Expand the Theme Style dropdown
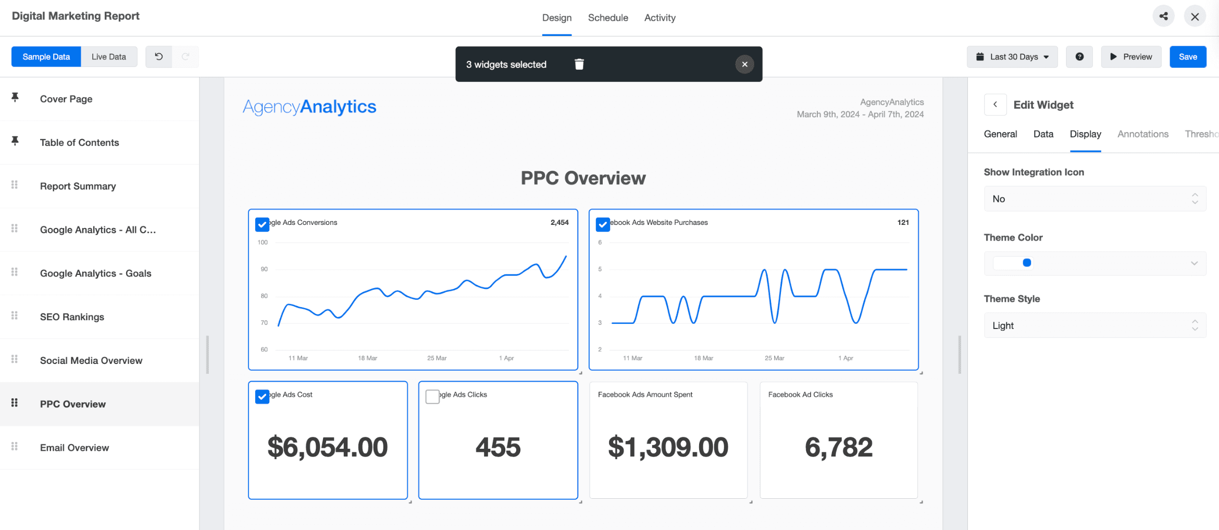This screenshot has height=530, width=1219. 1094,325
